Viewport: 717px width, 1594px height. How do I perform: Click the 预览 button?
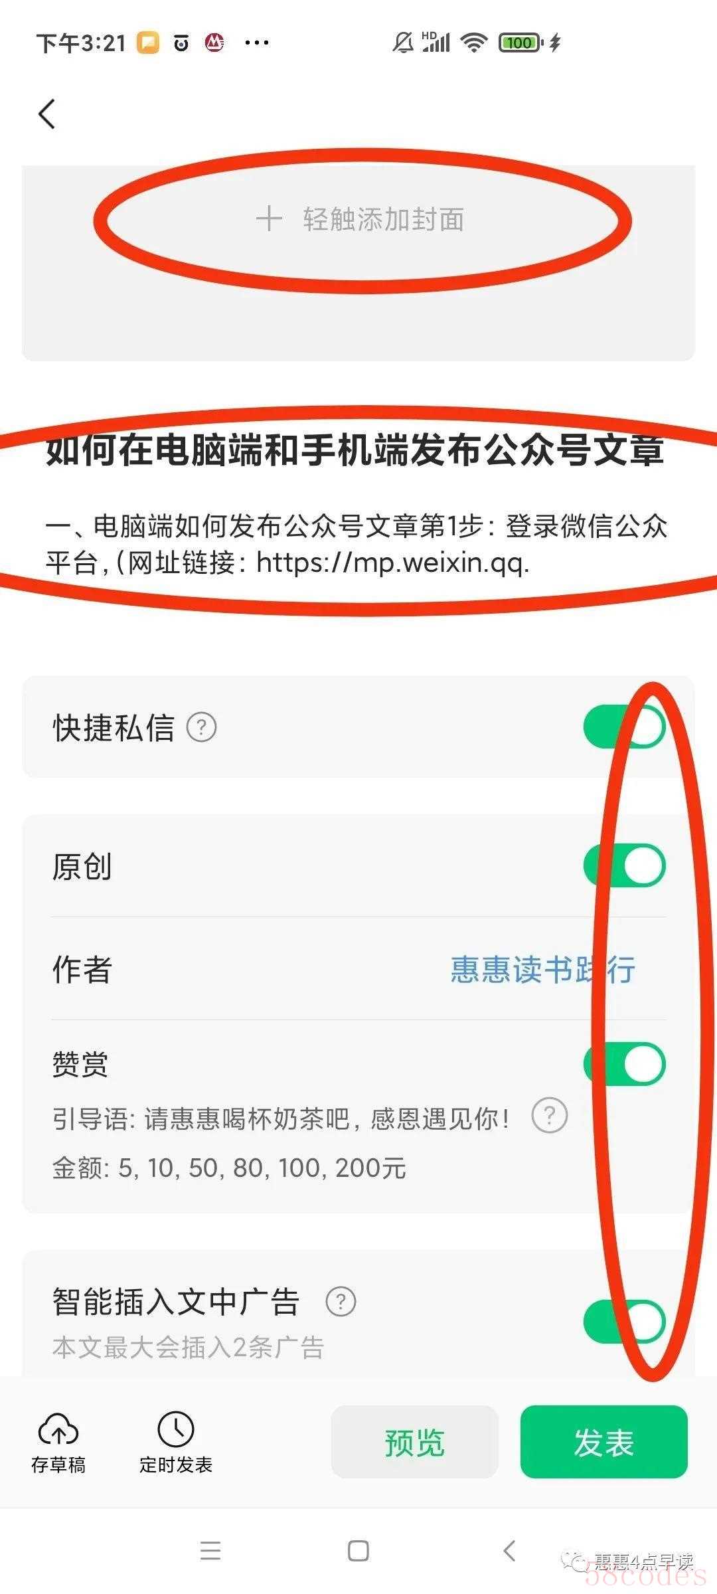(414, 1443)
